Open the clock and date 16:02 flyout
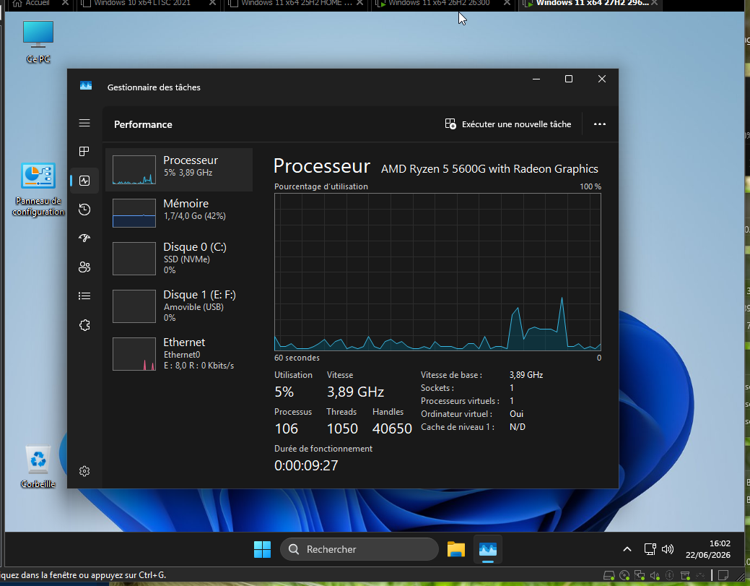750x586 pixels. coord(708,549)
